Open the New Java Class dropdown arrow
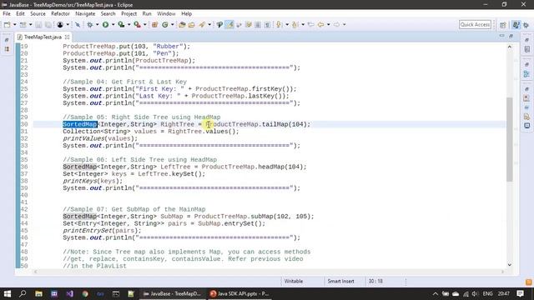Viewport: 534px width, 300px height. point(173,25)
